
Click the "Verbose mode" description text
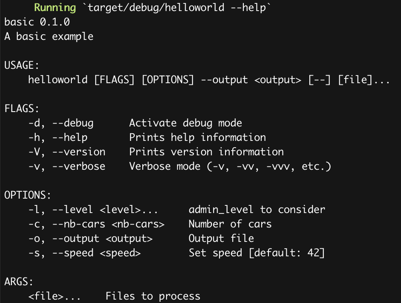[165, 166]
